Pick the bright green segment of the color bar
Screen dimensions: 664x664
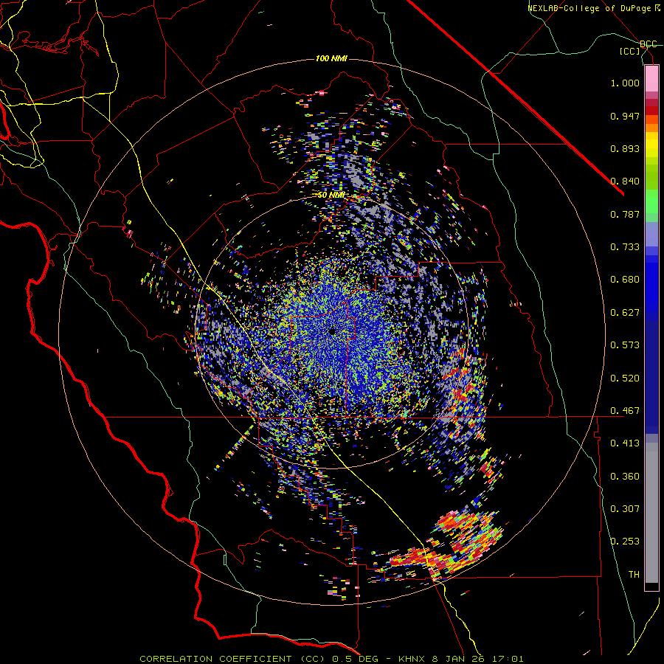651,201
